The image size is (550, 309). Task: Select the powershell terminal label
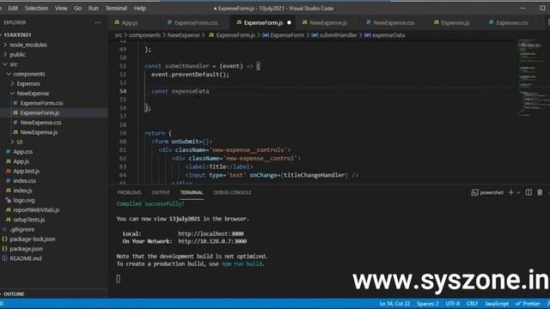coord(487,192)
